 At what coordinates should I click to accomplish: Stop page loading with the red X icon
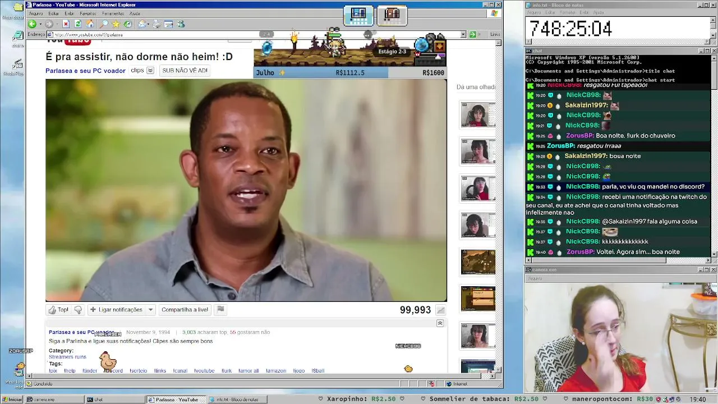pyautogui.click(x=66, y=24)
